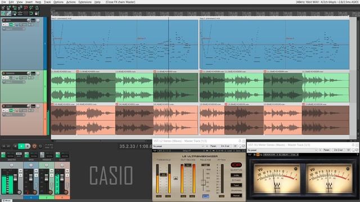Arm recording on the CASIO track
Screen dimensions: 360x202
point(3,106)
